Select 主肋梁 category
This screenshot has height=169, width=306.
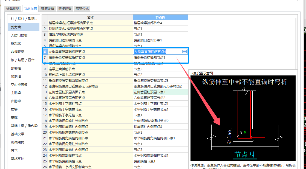[x=24, y=93]
